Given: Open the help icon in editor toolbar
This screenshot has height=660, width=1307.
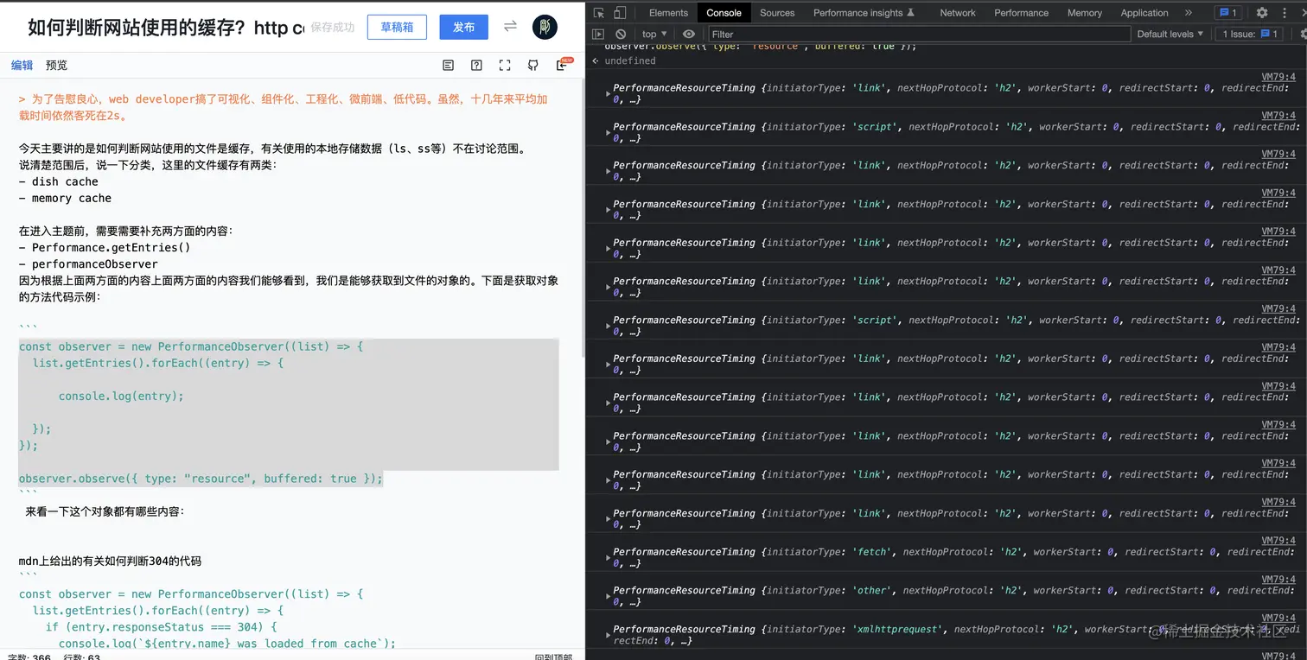Looking at the screenshot, I should (476, 65).
